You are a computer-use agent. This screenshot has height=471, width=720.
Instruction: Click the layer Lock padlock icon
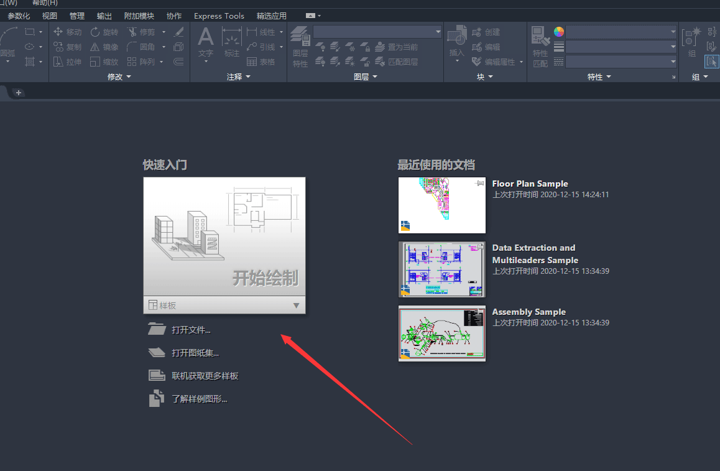tap(365, 47)
